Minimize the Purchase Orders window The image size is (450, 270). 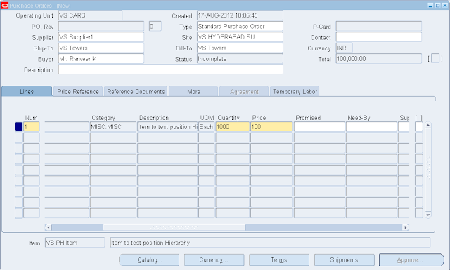pos(430,6)
